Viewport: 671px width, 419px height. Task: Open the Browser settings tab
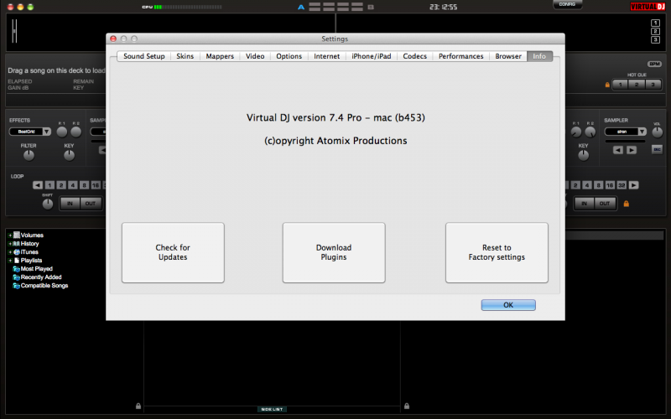click(x=508, y=56)
